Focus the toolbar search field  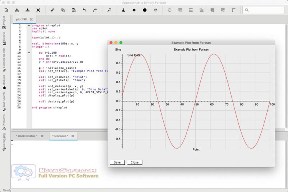tap(263, 10)
